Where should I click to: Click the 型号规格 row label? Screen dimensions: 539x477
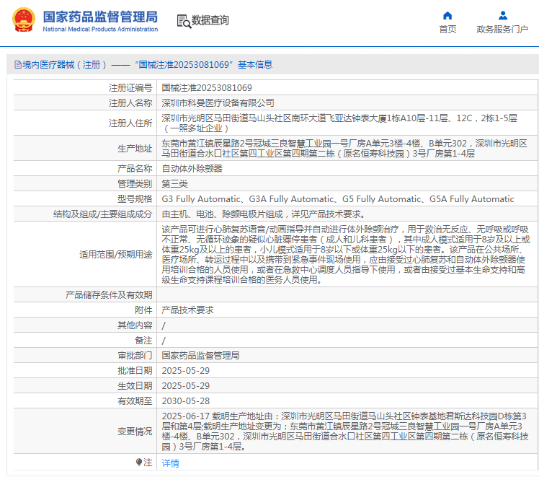[x=135, y=198]
